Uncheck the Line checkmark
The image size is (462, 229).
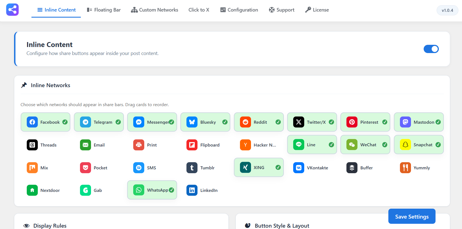point(332,145)
